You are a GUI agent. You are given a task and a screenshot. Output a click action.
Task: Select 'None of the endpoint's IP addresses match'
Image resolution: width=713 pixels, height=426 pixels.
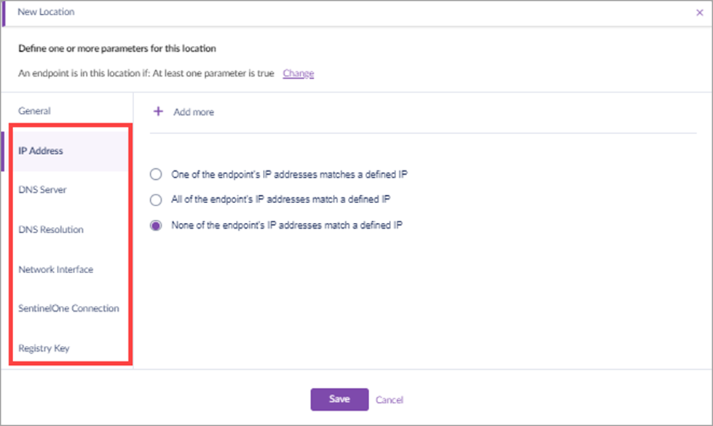point(156,226)
